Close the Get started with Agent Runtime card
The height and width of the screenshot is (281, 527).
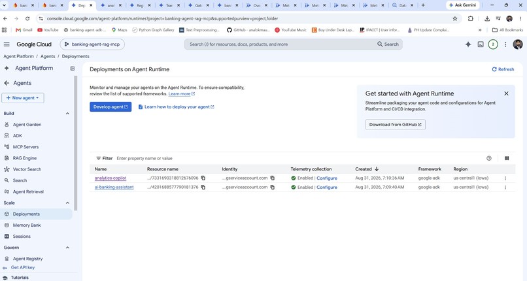pos(506,93)
